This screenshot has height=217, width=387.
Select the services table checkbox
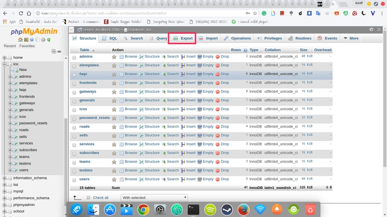click(74, 145)
